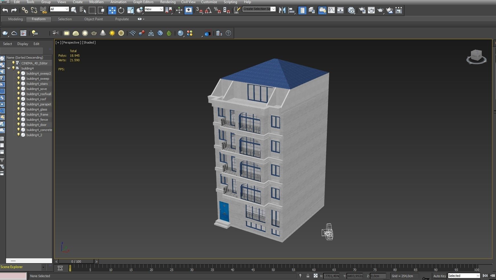Click Rectangular Selection Region tool

92,10
